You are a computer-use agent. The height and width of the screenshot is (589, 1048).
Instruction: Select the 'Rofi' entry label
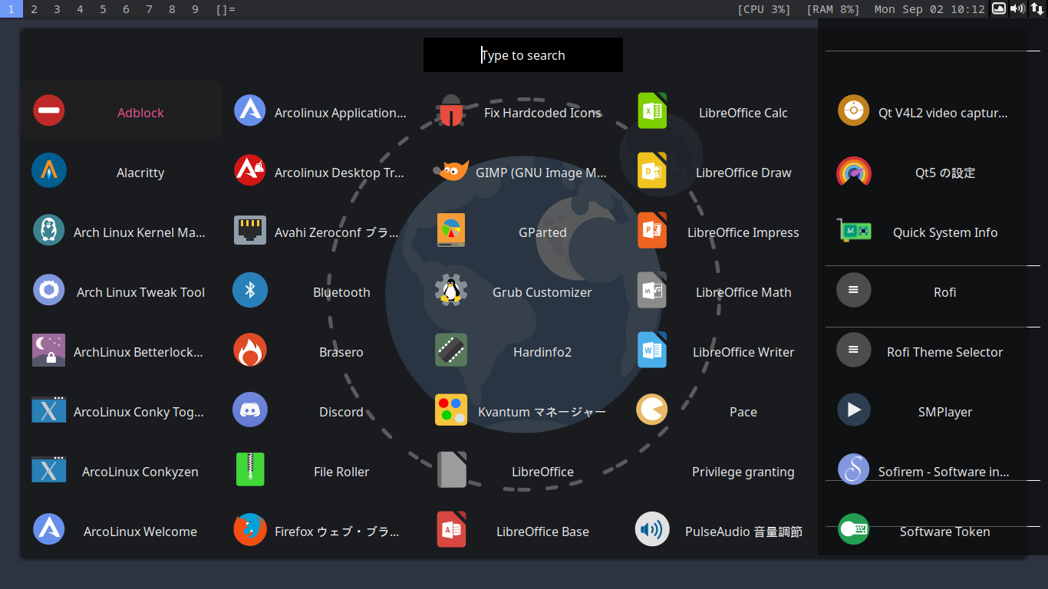[x=945, y=292]
